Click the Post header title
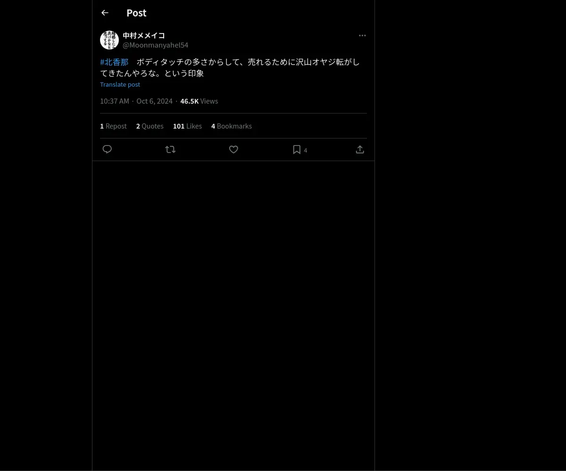566x471 pixels. (x=136, y=13)
